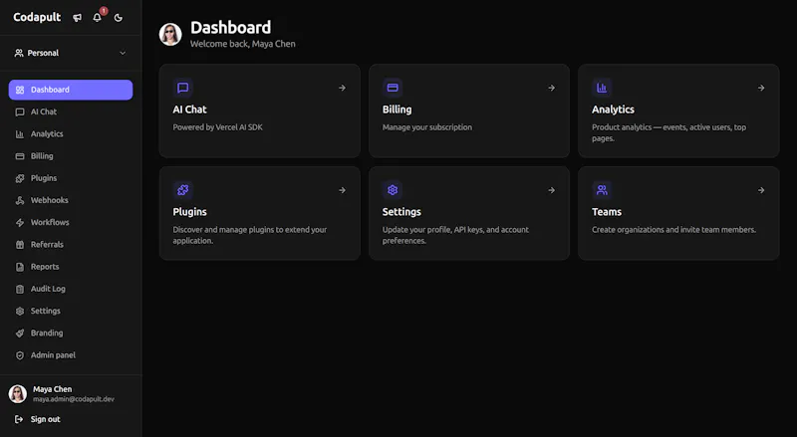This screenshot has height=437, width=797.
Task: Click the Settings gear icon in sidebar
Action: pyautogui.click(x=20, y=311)
